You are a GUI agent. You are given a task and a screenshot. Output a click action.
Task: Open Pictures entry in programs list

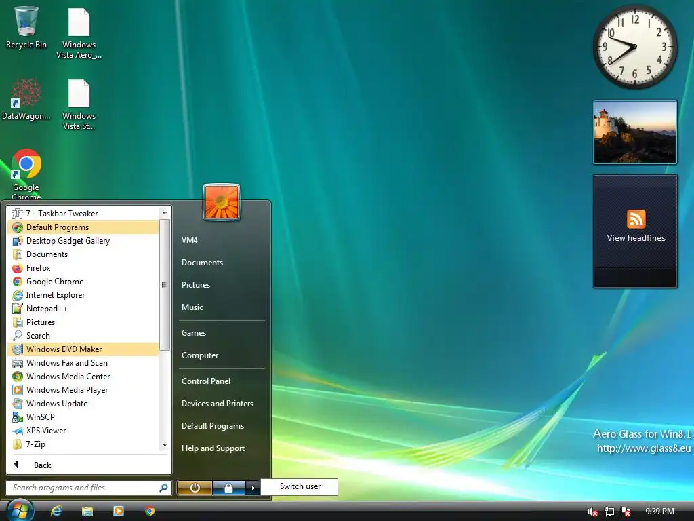pyautogui.click(x=83, y=322)
